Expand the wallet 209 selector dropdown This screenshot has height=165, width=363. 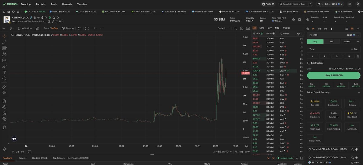tap(358, 35)
